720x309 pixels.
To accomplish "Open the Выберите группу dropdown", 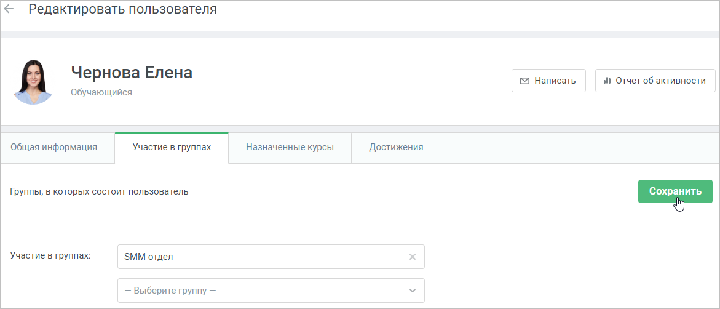I will coord(271,291).
